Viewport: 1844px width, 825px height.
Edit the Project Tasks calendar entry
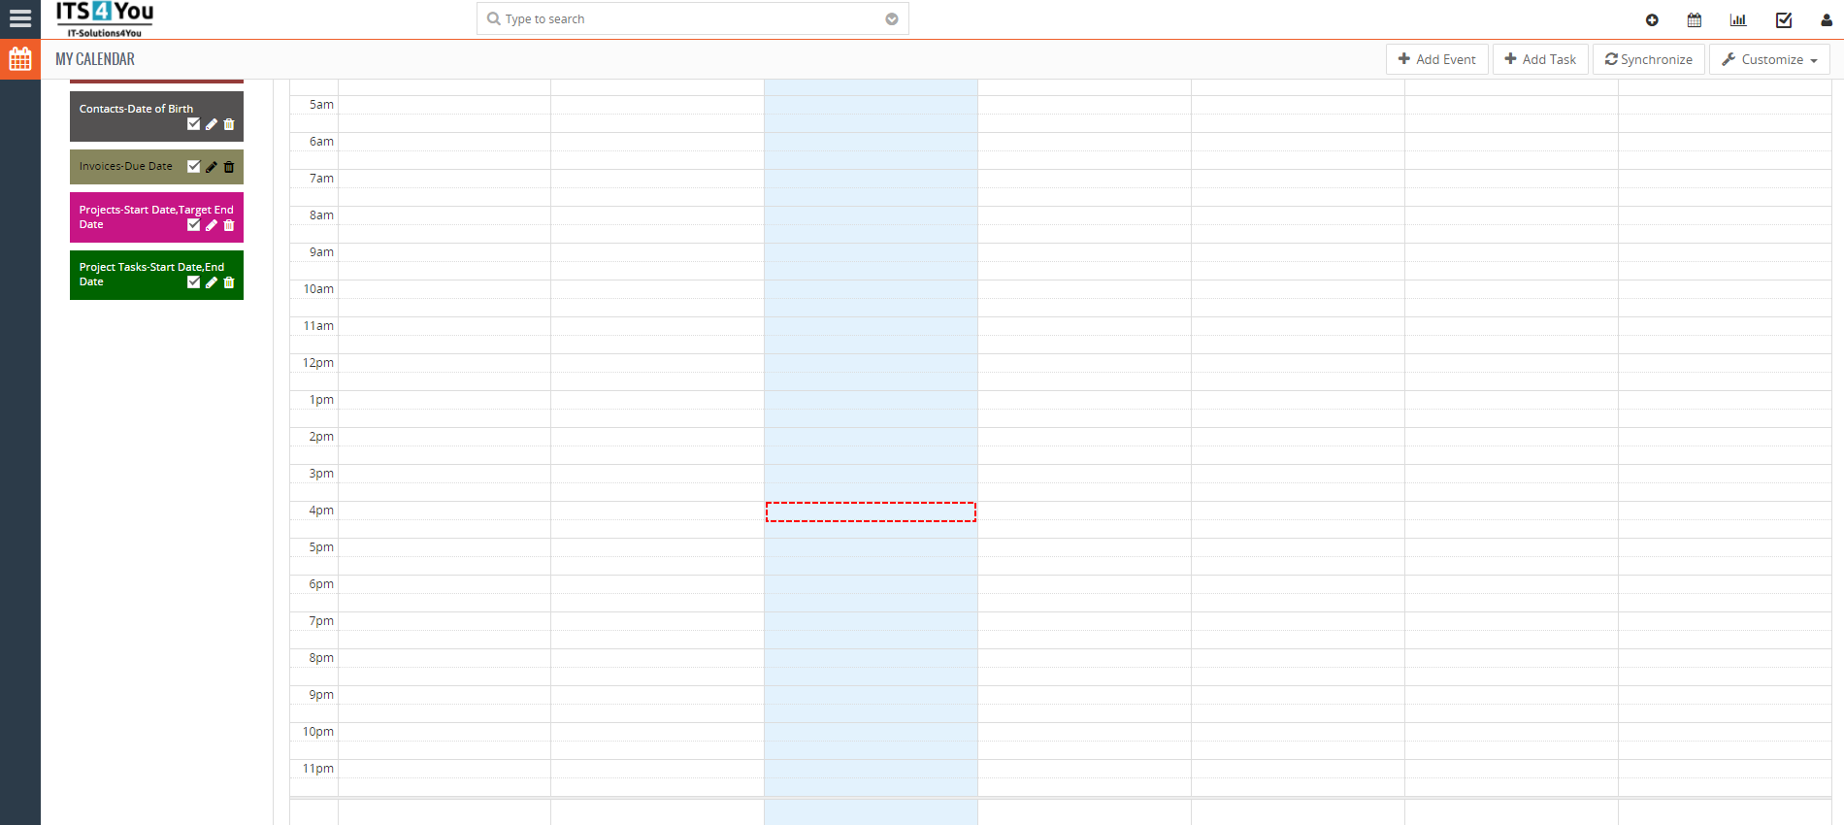click(212, 282)
